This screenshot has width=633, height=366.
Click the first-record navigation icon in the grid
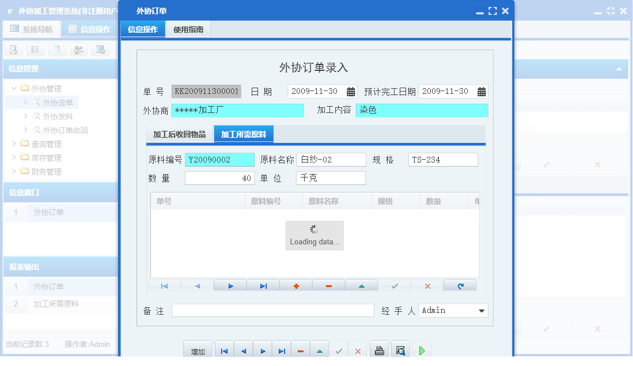[x=164, y=285]
